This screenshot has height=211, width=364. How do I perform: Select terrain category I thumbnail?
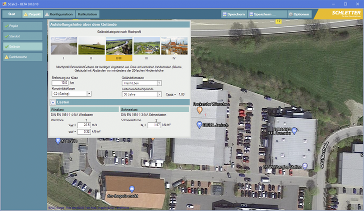(x=63, y=46)
